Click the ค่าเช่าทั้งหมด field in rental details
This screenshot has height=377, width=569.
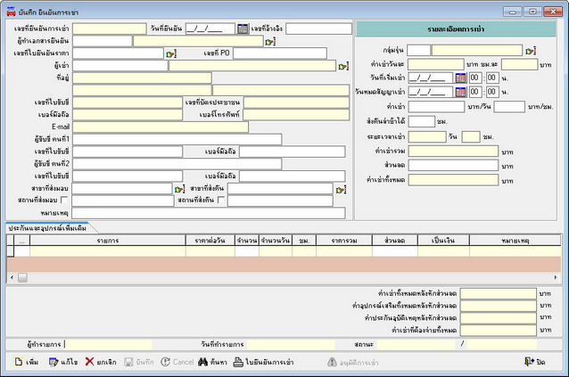[x=453, y=180]
